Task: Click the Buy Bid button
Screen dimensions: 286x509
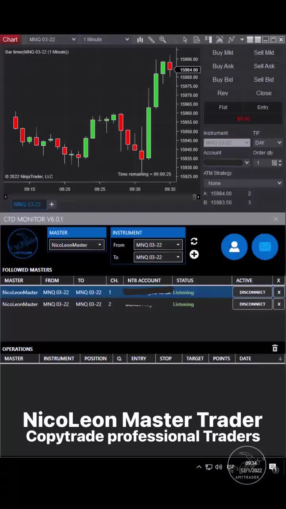Action: [223, 80]
